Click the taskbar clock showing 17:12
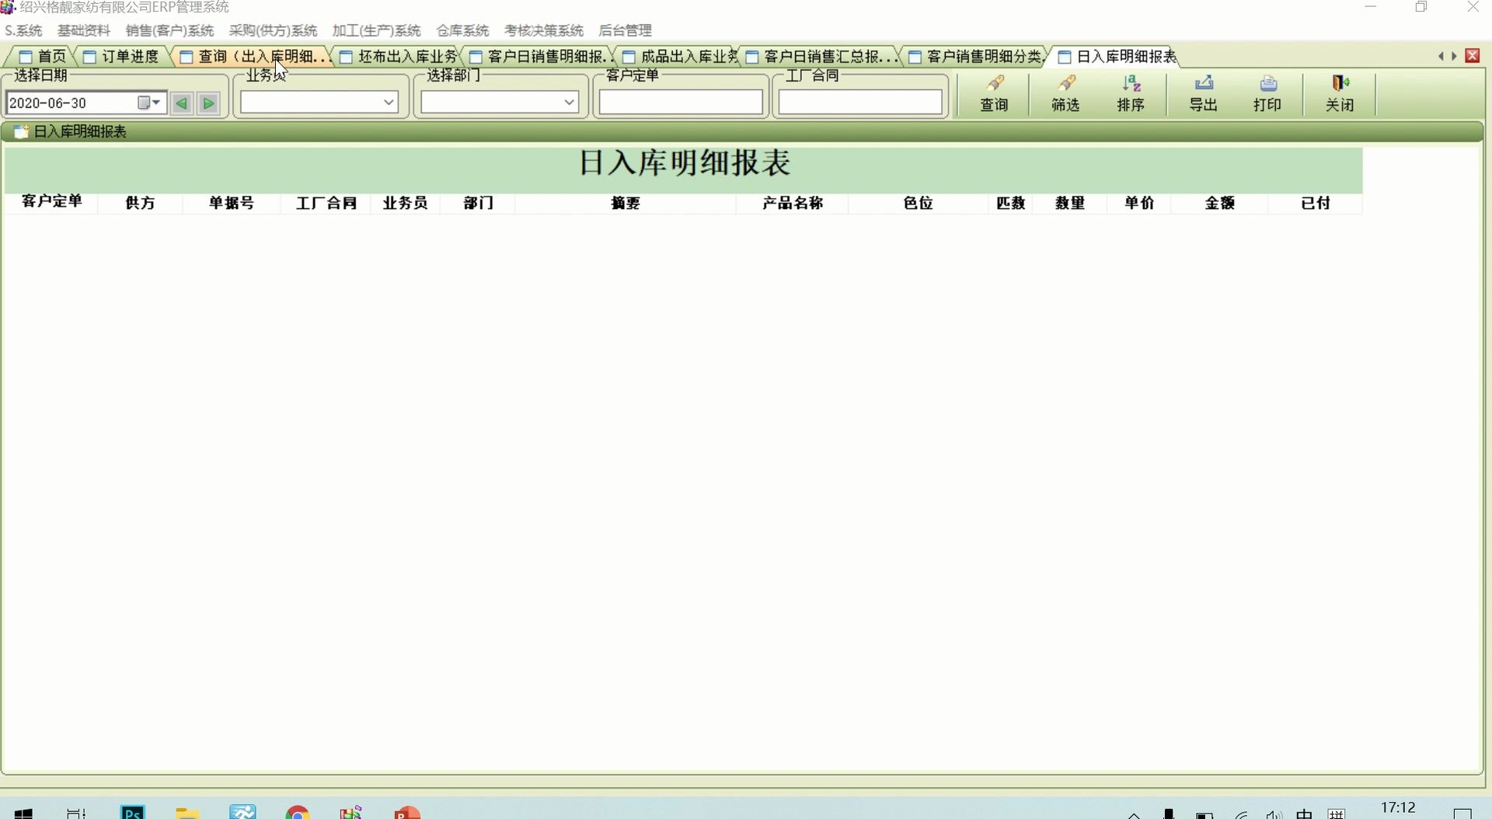 pyautogui.click(x=1398, y=808)
